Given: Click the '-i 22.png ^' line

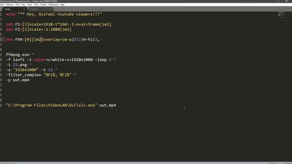Looking at the screenshot, I should coord(19,65).
